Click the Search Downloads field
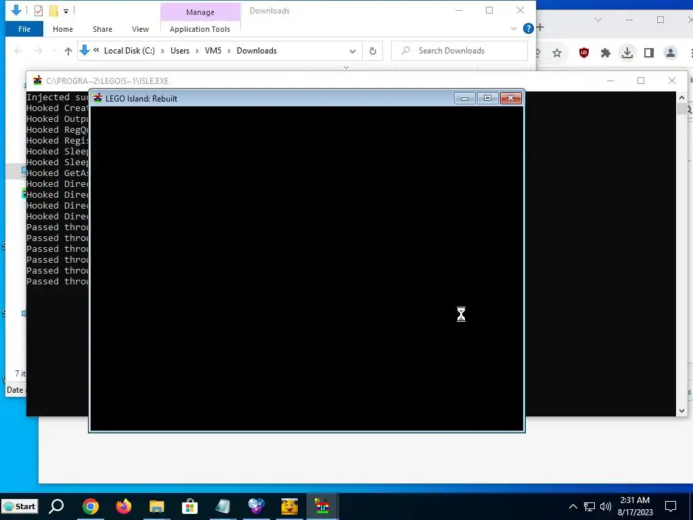693x520 pixels. pyautogui.click(x=460, y=51)
